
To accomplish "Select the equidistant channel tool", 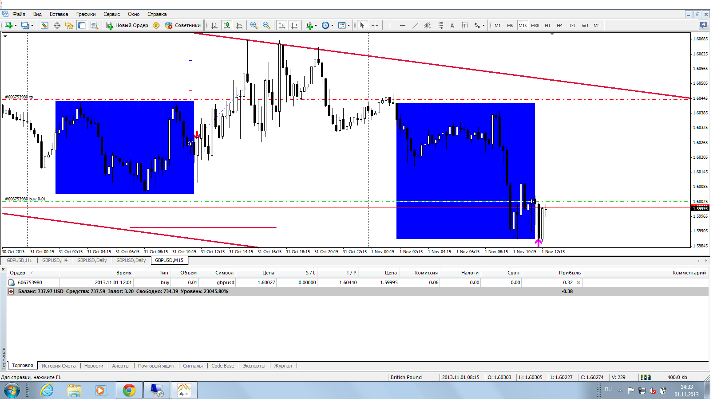I will 427,25.
